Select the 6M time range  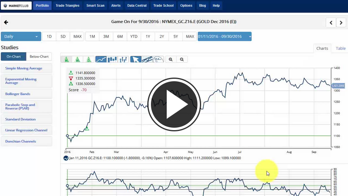tap(120, 36)
